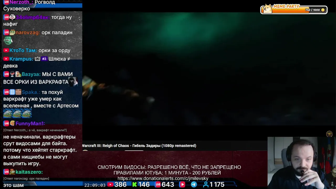336x189 pixels.
Task: Click username Nerzoth_ in chat
Action: (21, 2)
